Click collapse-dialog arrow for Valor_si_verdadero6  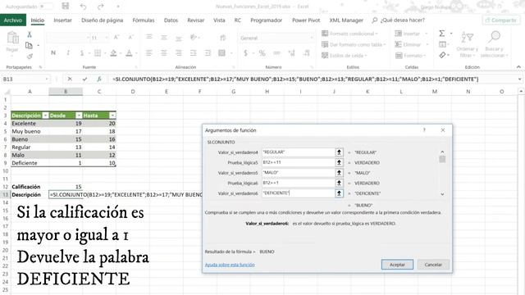(339, 193)
